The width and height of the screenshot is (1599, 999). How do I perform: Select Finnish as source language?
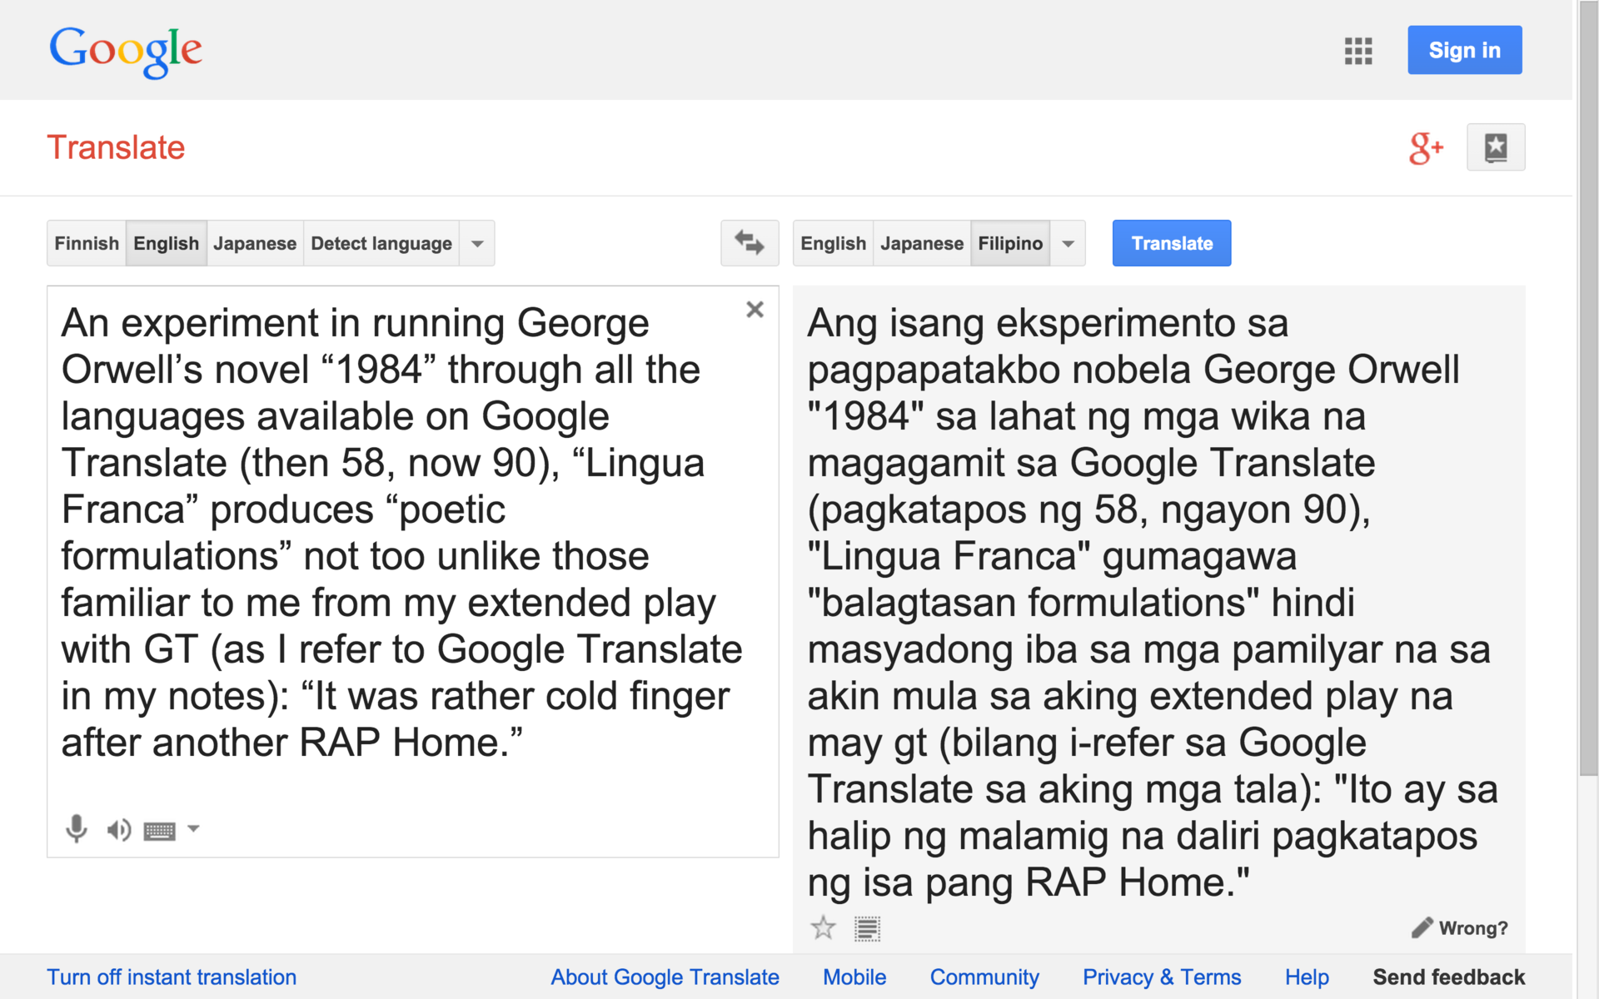(87, 243)
